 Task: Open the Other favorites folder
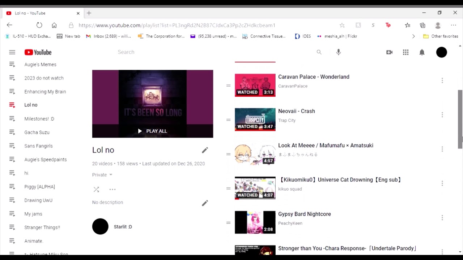(x=441, y=36)
